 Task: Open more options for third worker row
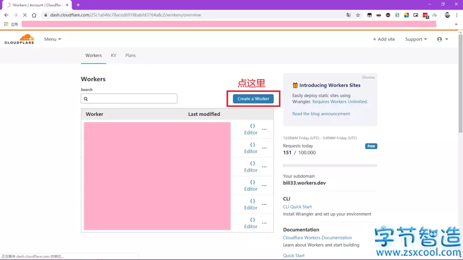coord(264,167)
